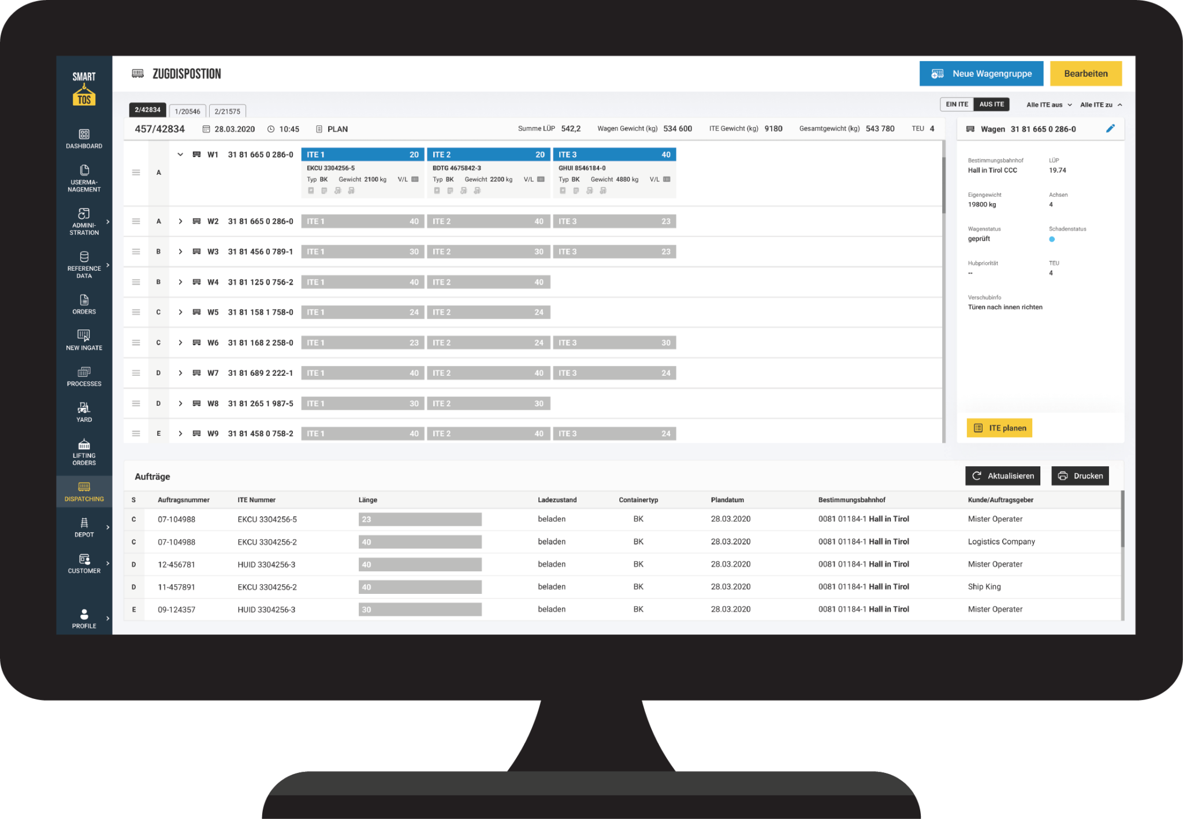Click the Neue Wagengruppe button

coord(981,73)
